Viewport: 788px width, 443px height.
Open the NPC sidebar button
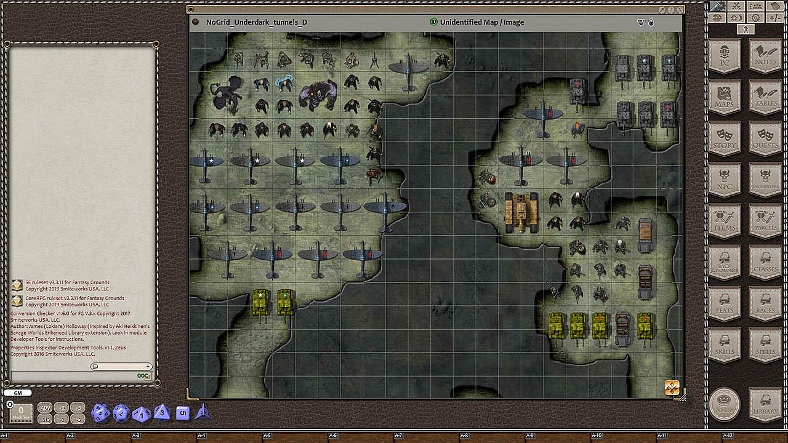coord(725,180)
